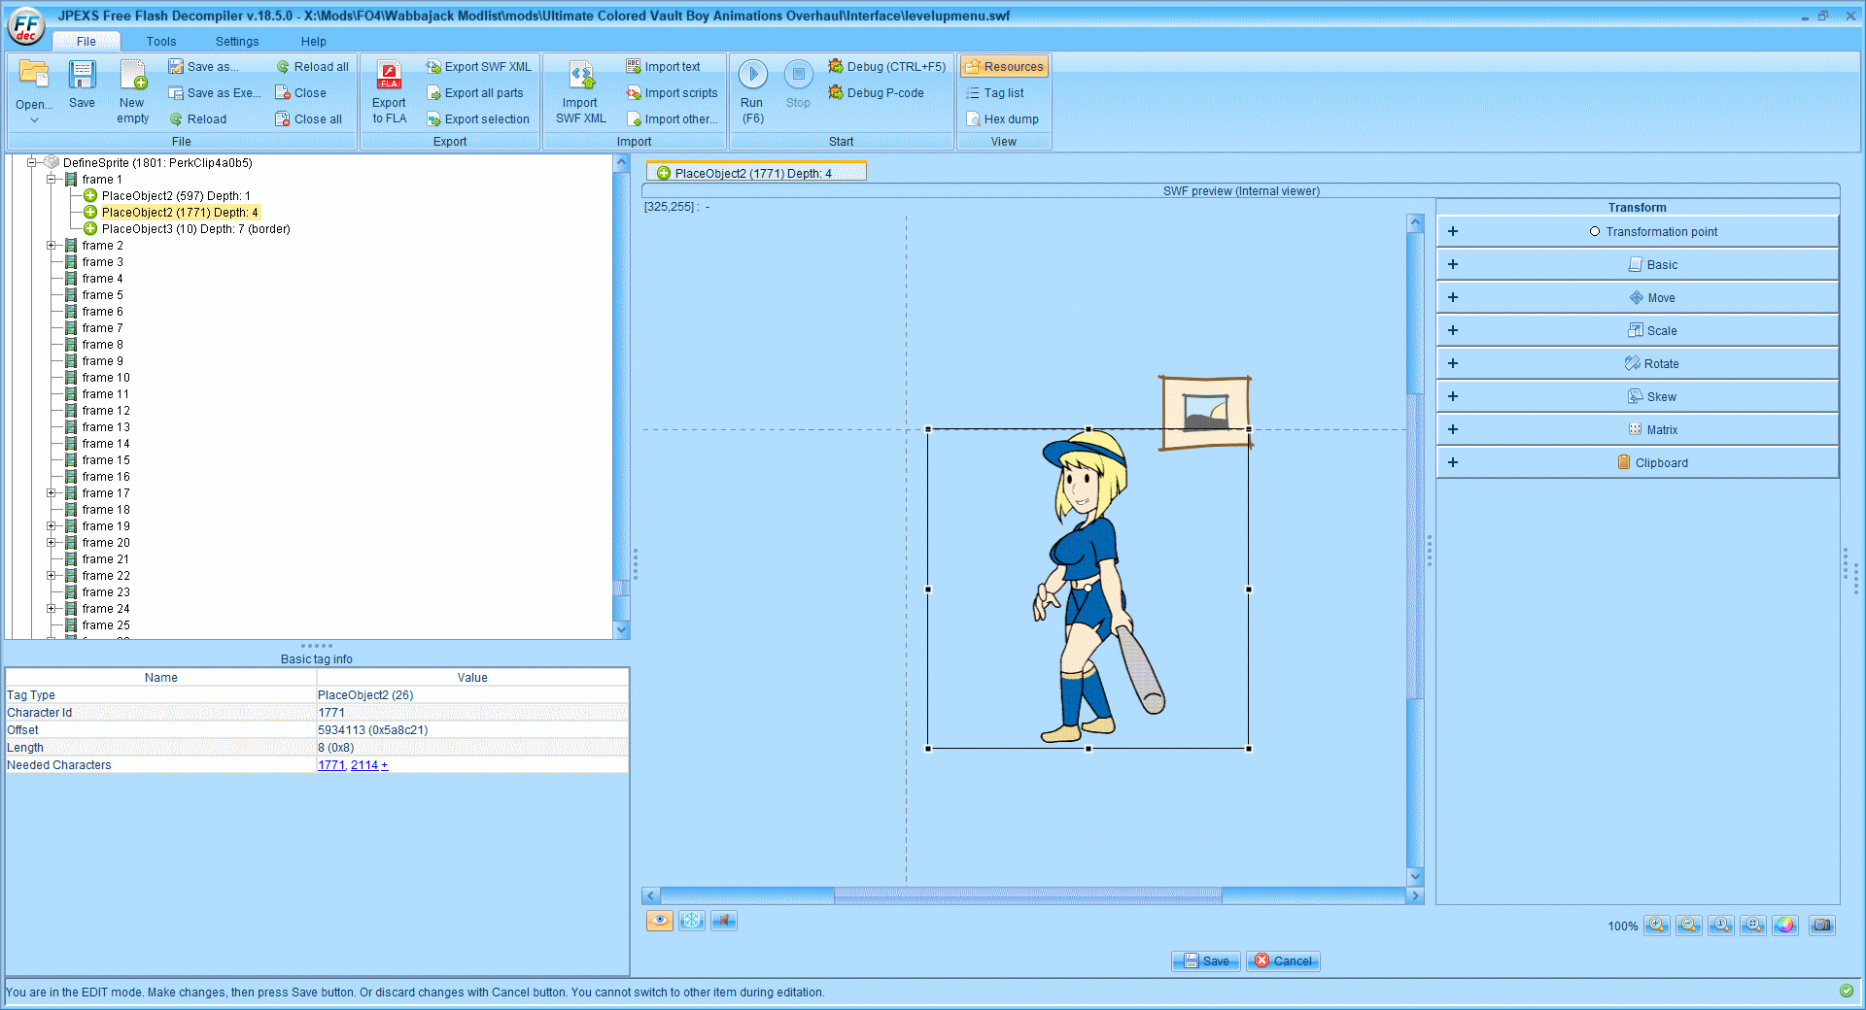Click the zoom in magnifier icon
Screen dimensions: 1866x1010
coord(1657,926)
